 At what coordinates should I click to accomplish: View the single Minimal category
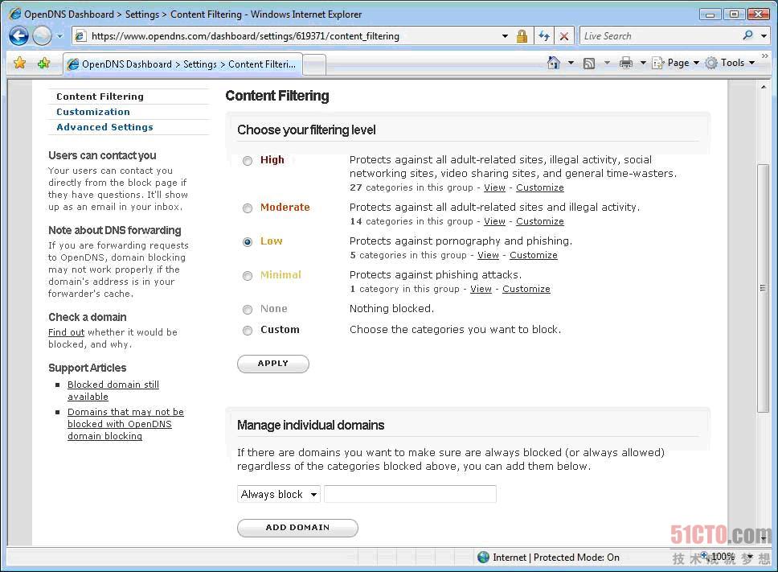coord(481,289)
